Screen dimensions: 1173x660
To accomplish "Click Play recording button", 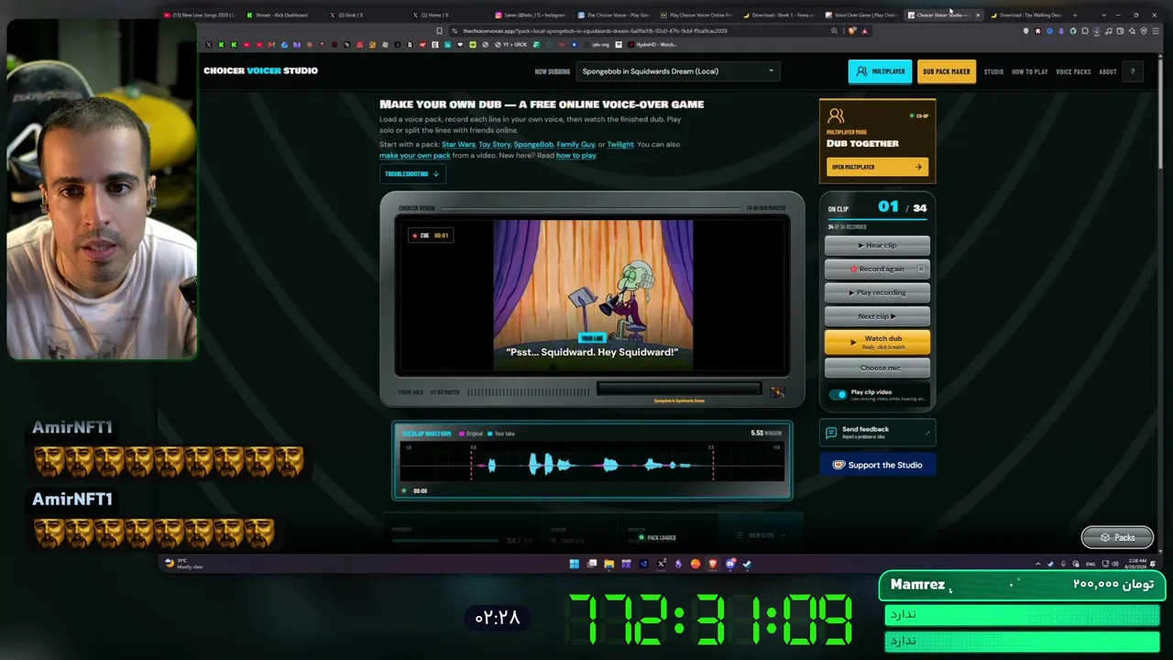I will (877, 292).
